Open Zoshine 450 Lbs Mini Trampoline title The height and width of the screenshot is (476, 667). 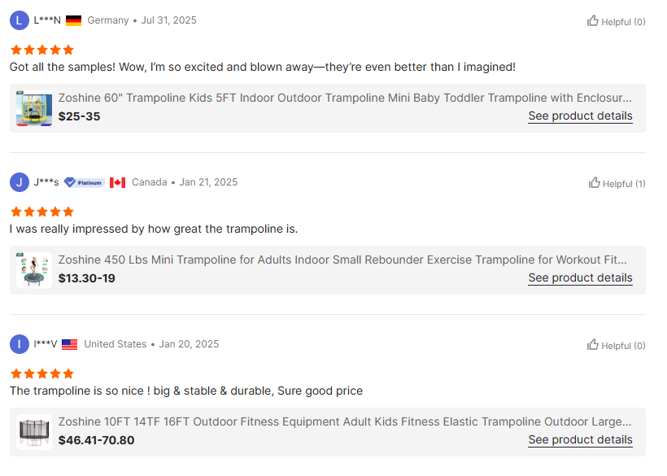point(342,260)
